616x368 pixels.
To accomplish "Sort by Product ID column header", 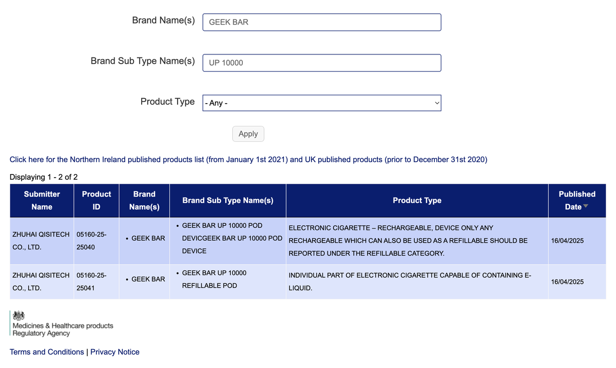I will pyautogui.click(x=97, y=200).
